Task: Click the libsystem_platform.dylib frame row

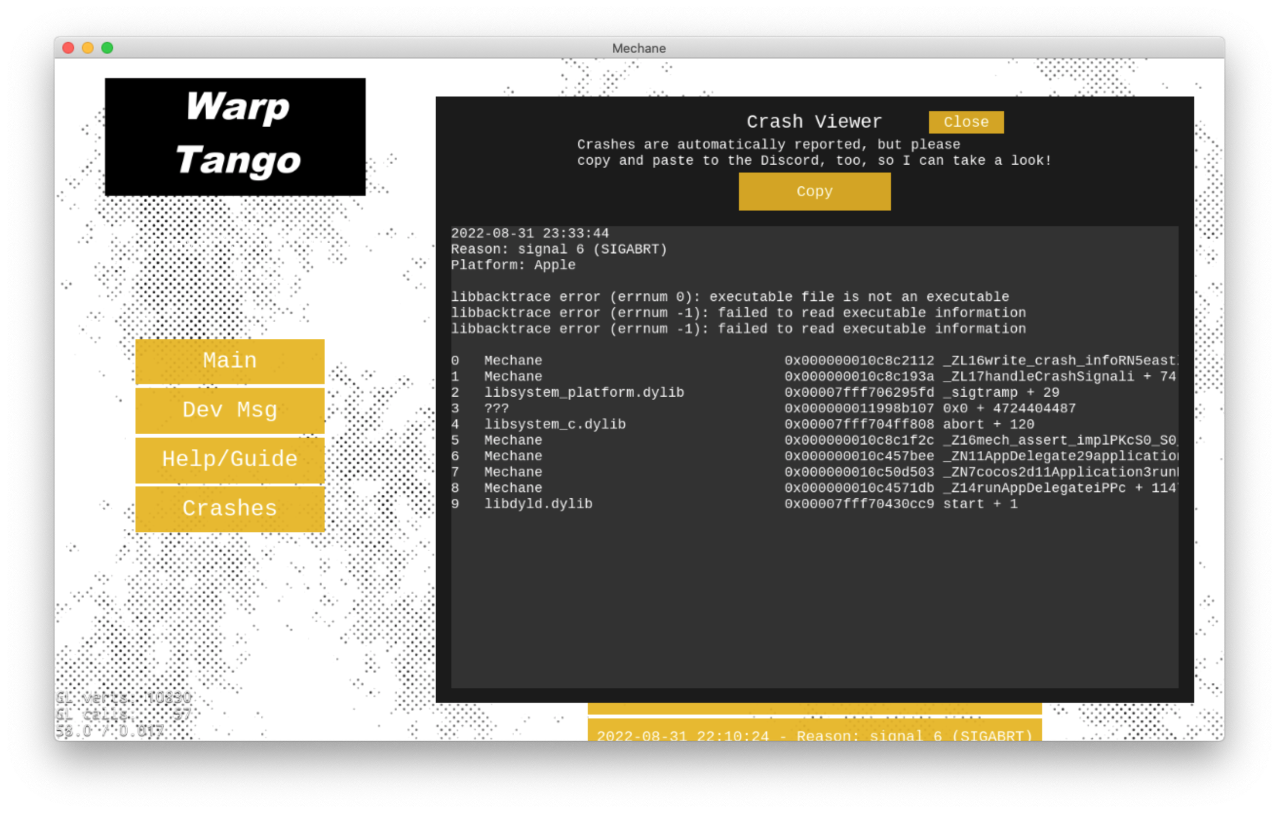Action: (x=755, y=392)
